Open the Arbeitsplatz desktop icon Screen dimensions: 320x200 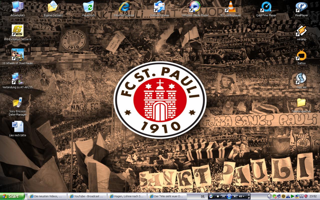pyautogui.click(x=18, y=8)
